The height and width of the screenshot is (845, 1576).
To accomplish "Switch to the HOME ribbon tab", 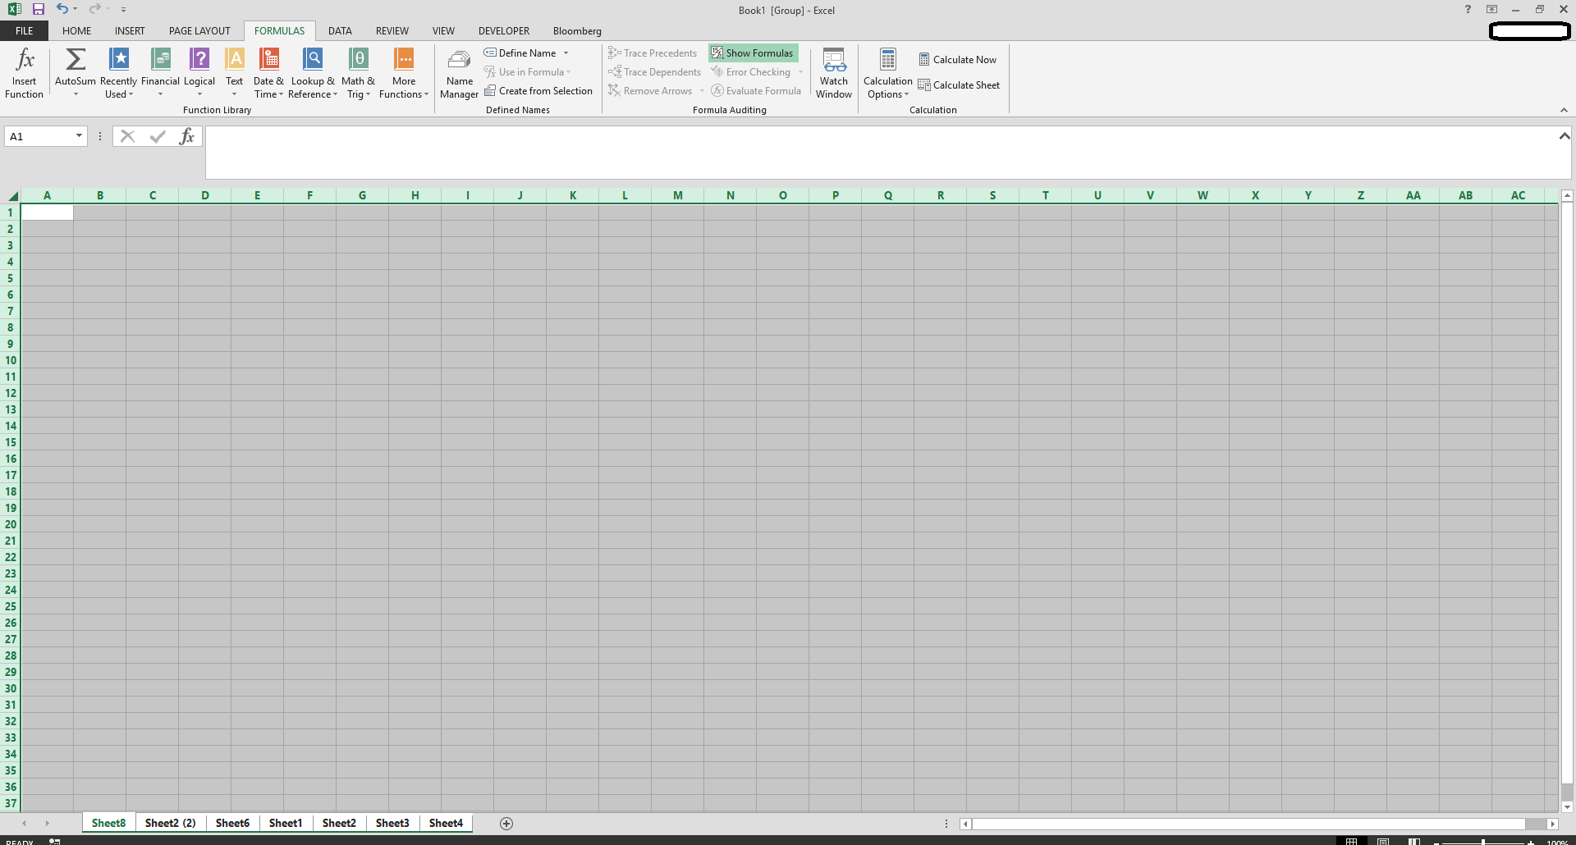I will tap(77, 31).
